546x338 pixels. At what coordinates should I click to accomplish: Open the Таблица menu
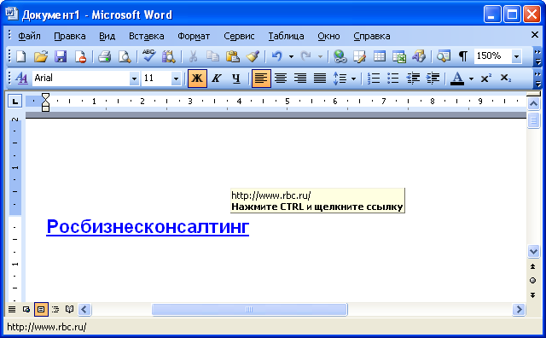286,36
